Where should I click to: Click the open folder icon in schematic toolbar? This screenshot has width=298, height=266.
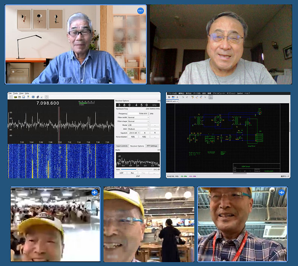[173, 97]
